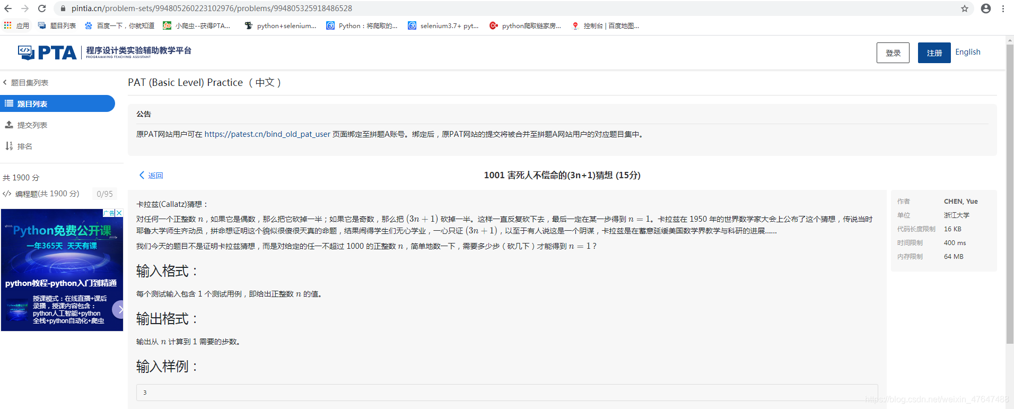
Task: Open 控制台 百度地图 bookmark
Action: 605,25
